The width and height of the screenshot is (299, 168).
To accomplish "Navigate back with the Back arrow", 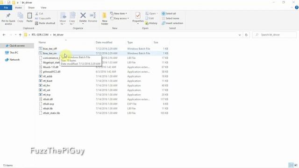I will tap(4, 35).
